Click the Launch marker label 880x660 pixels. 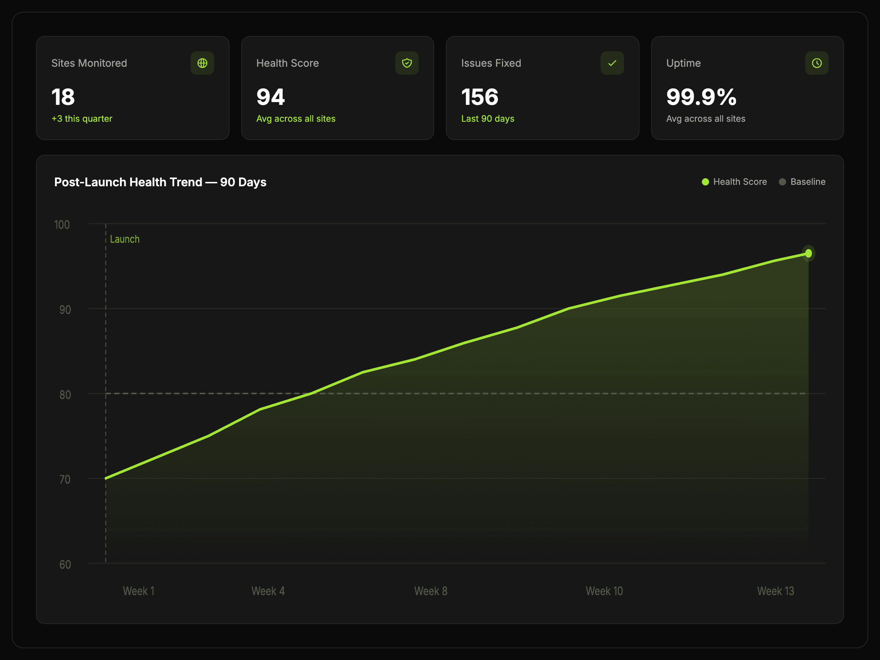tap(125, 239)
